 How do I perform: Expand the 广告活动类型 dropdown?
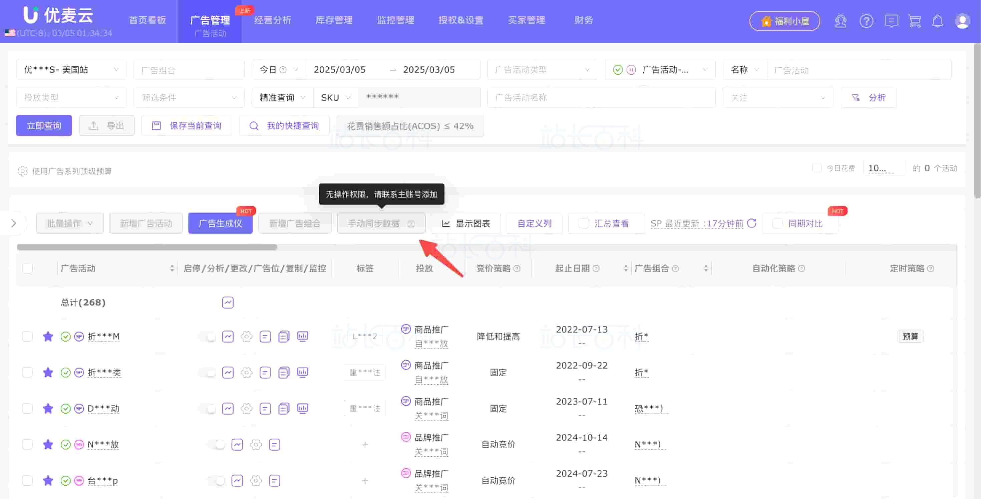tap(542, 70)
